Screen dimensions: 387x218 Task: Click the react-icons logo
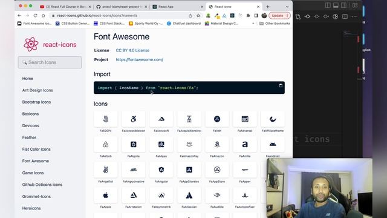(x=50, y=44)
